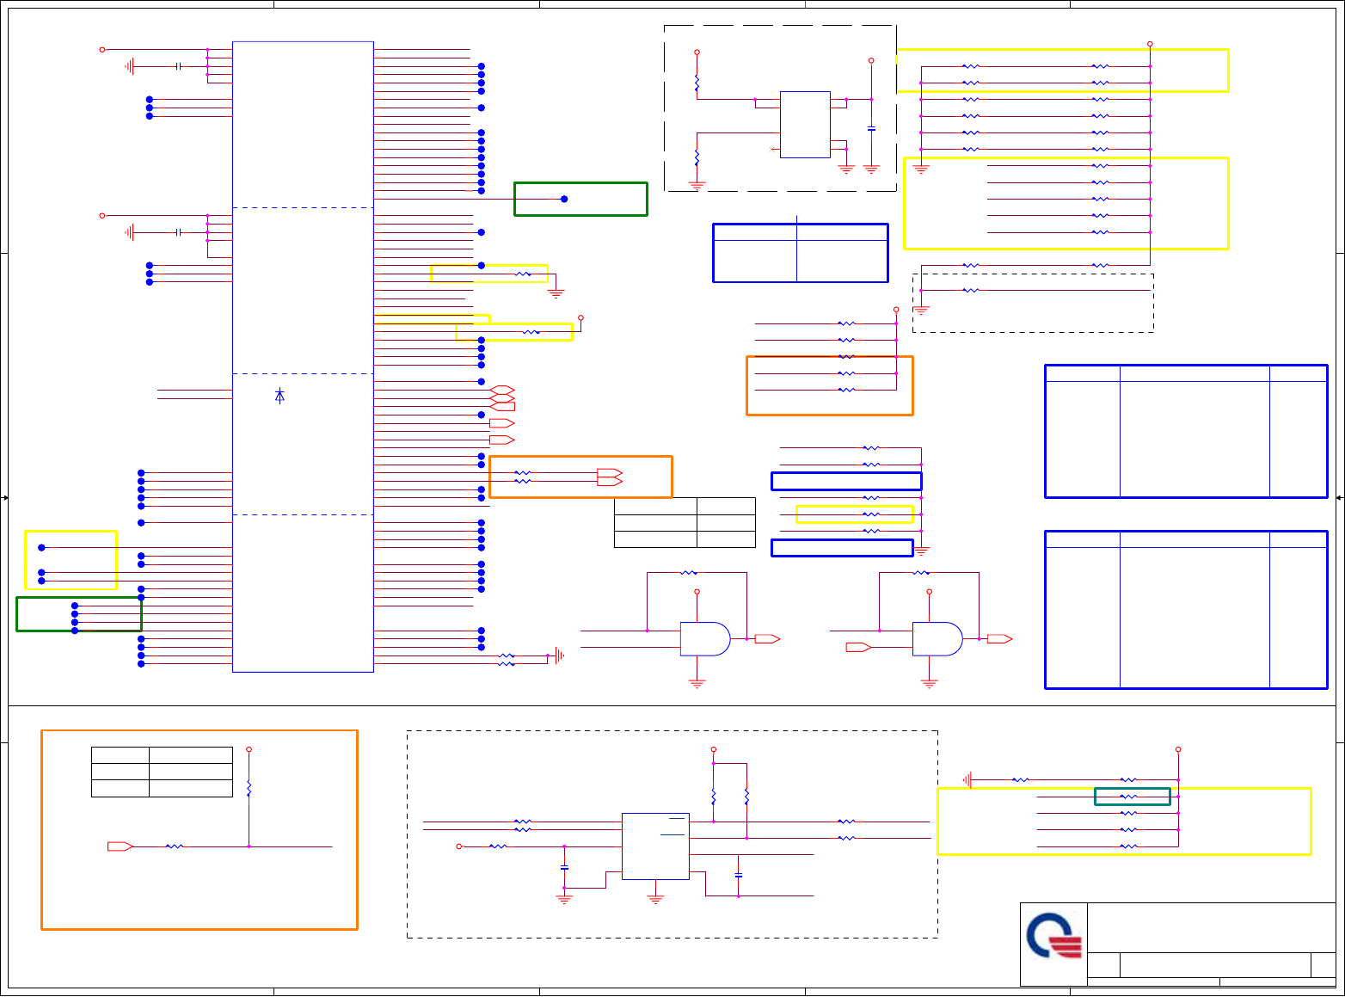The width and height of the screenshot is (1345, 997).
Task: Click the output port of the left AND gate
Action: pos(767,639)
